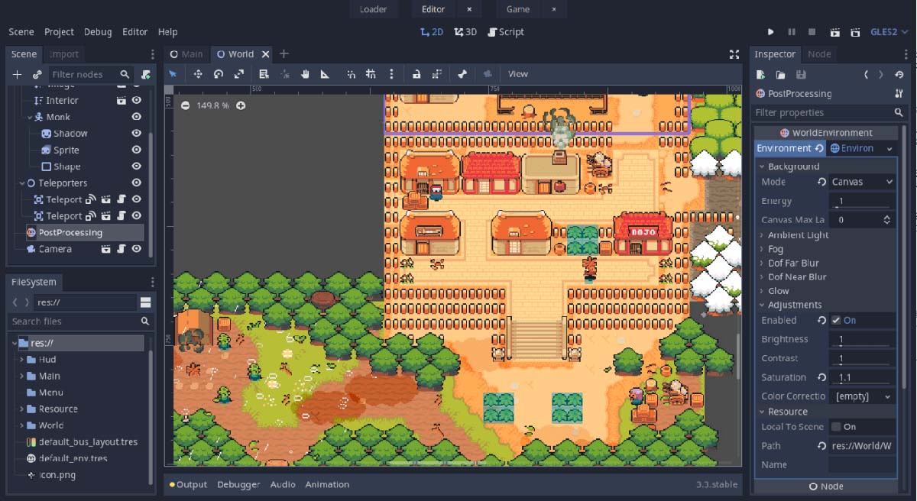Select the Pan Mode hand tool
The height and width of the screenshot is (501, 917).
(x=305, y=74)
